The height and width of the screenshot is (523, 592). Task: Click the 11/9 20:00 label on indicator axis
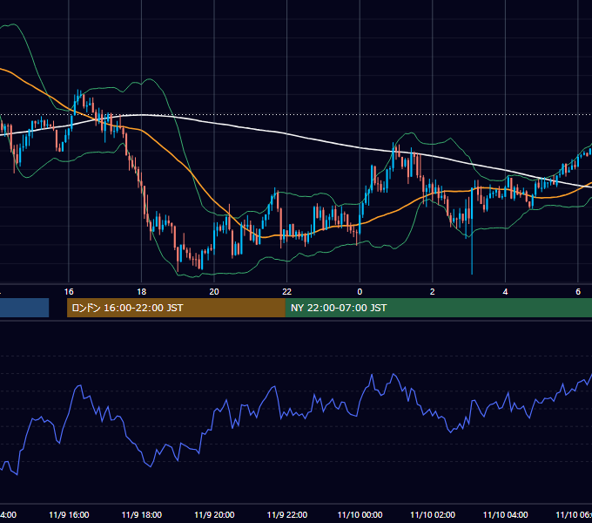pos(214,514)
